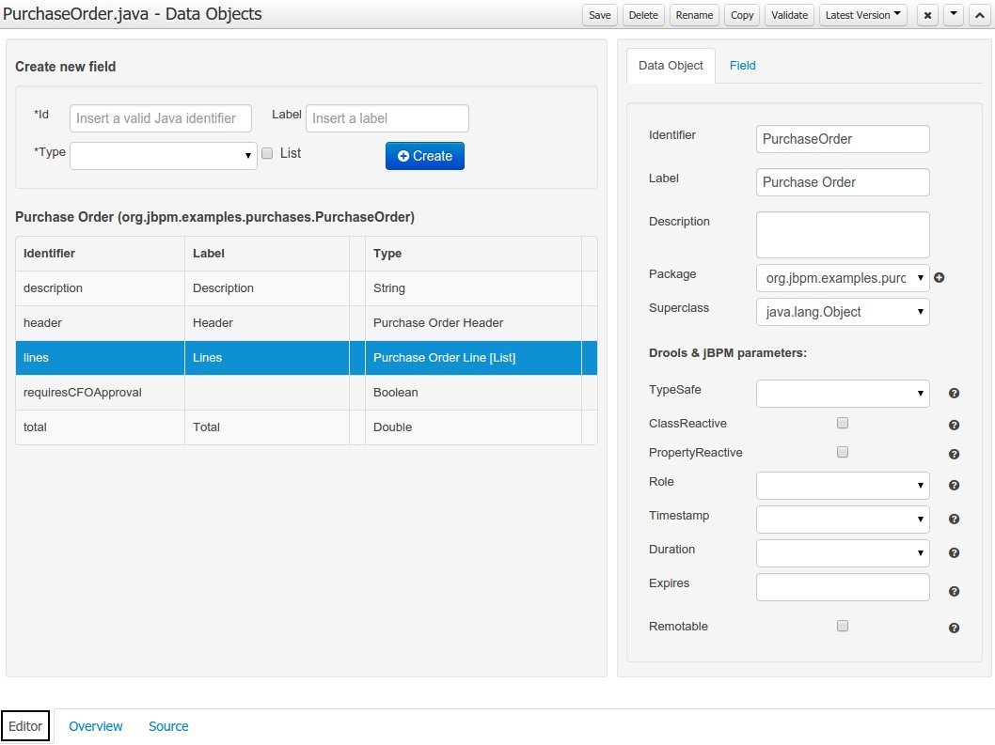995x745 pixels.
Task: Open the Latest Version dropdown
Action: click(x=862, y=15)
